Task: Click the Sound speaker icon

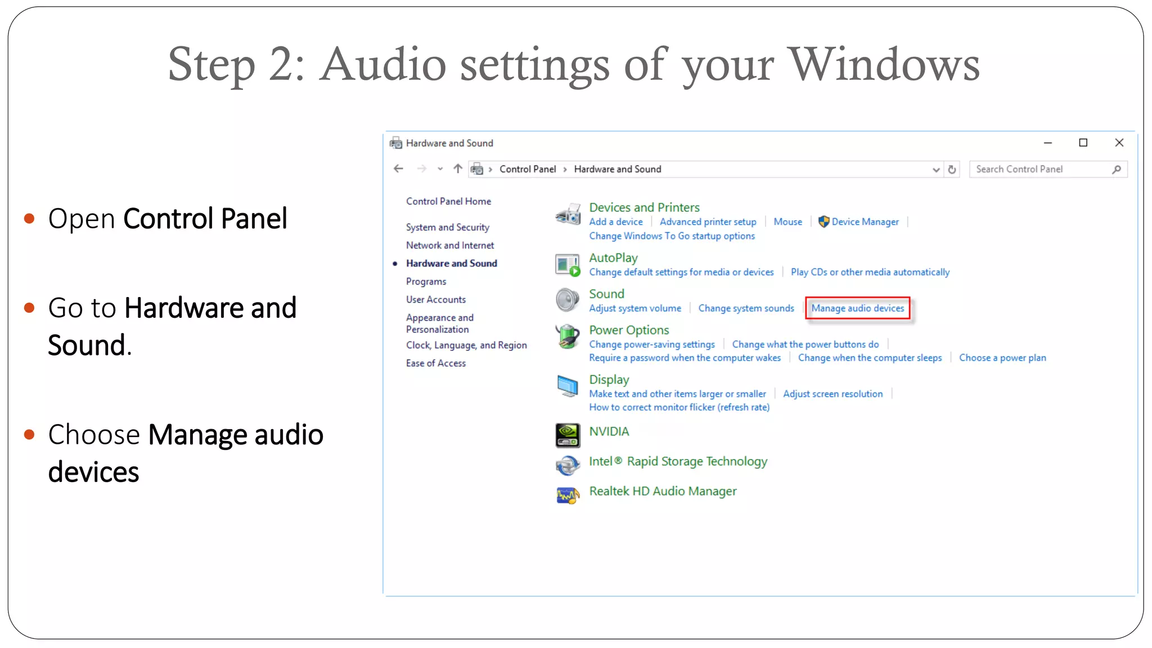Action: [x=567, y=300]
